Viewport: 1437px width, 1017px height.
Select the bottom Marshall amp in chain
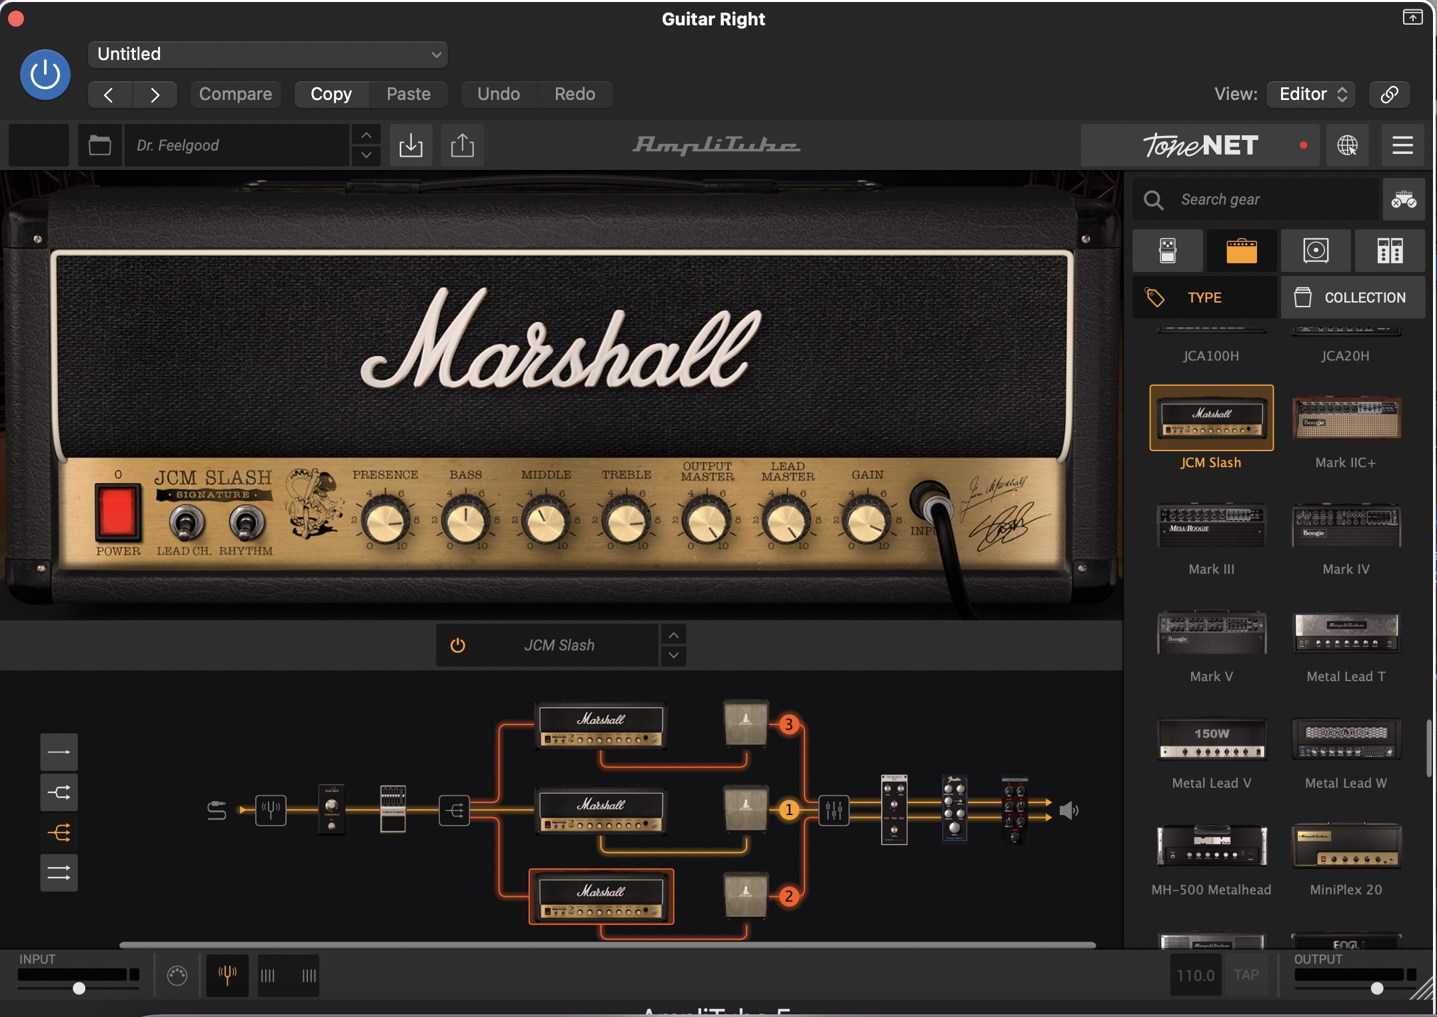(601, 897)
